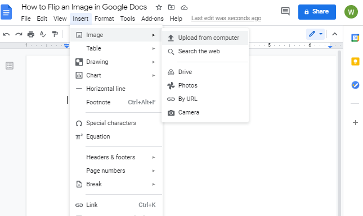
Task: Expand the Chart submenu
Action: coord(116,76)
